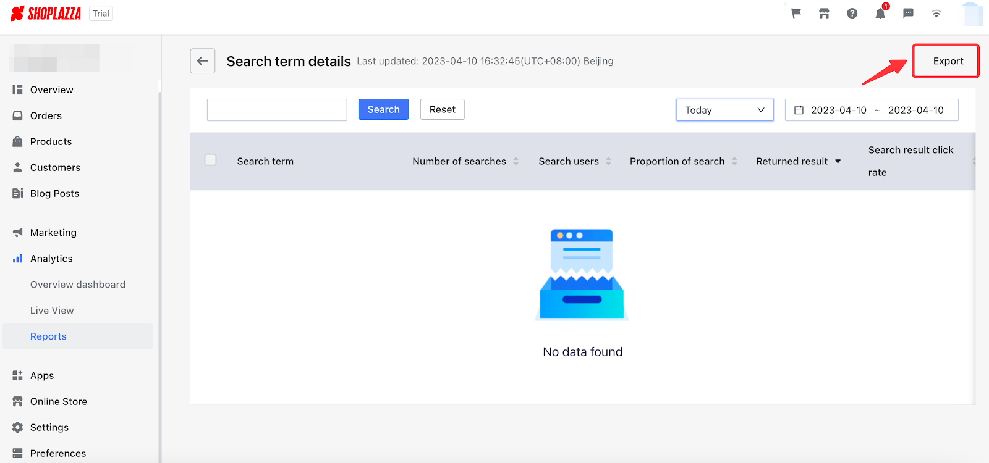Click the Orders sidebar icon
Viewport: 989px width, 463px height.
(17, 115)
